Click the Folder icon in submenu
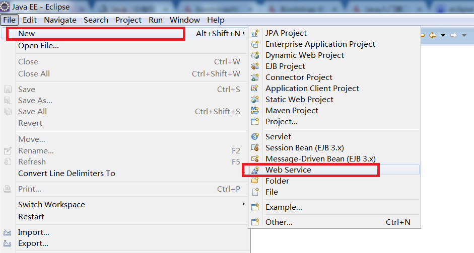 coord(255,181)
